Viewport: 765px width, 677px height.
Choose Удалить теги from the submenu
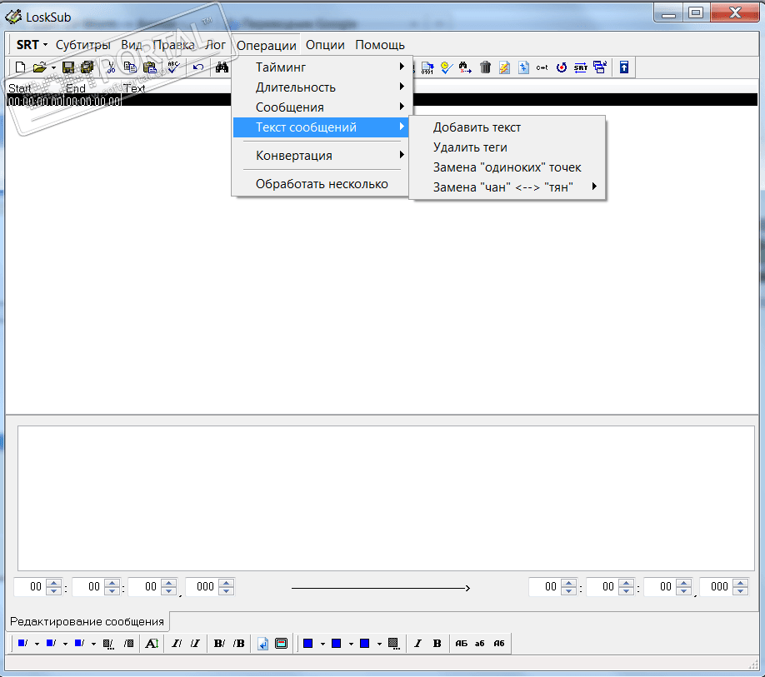click(x=470, y=147)
